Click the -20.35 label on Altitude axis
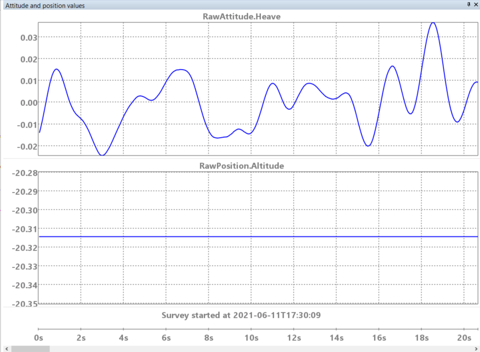The image size is (480, 352). pos(24,304)
